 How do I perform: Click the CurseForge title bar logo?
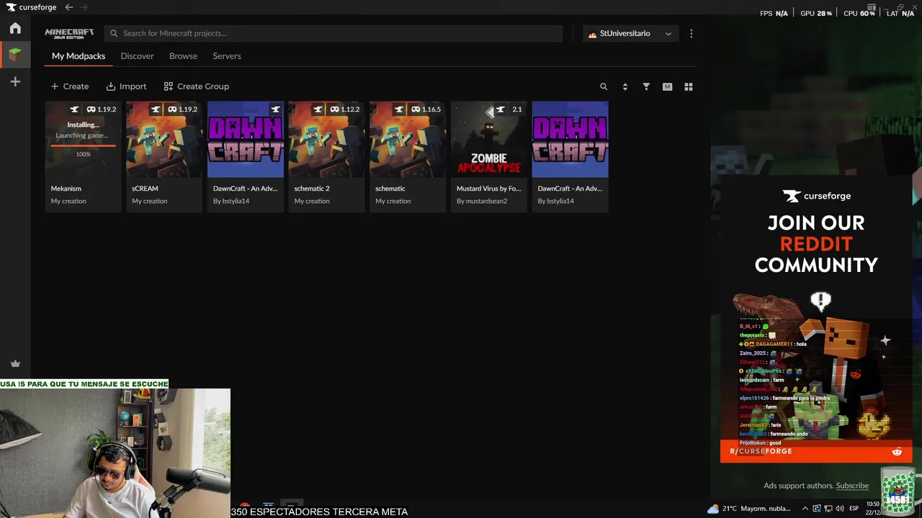coord(32,7)
